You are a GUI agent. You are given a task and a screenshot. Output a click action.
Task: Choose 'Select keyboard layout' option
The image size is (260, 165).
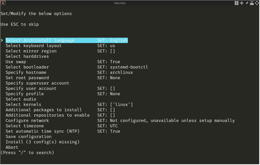pos(34,46)
